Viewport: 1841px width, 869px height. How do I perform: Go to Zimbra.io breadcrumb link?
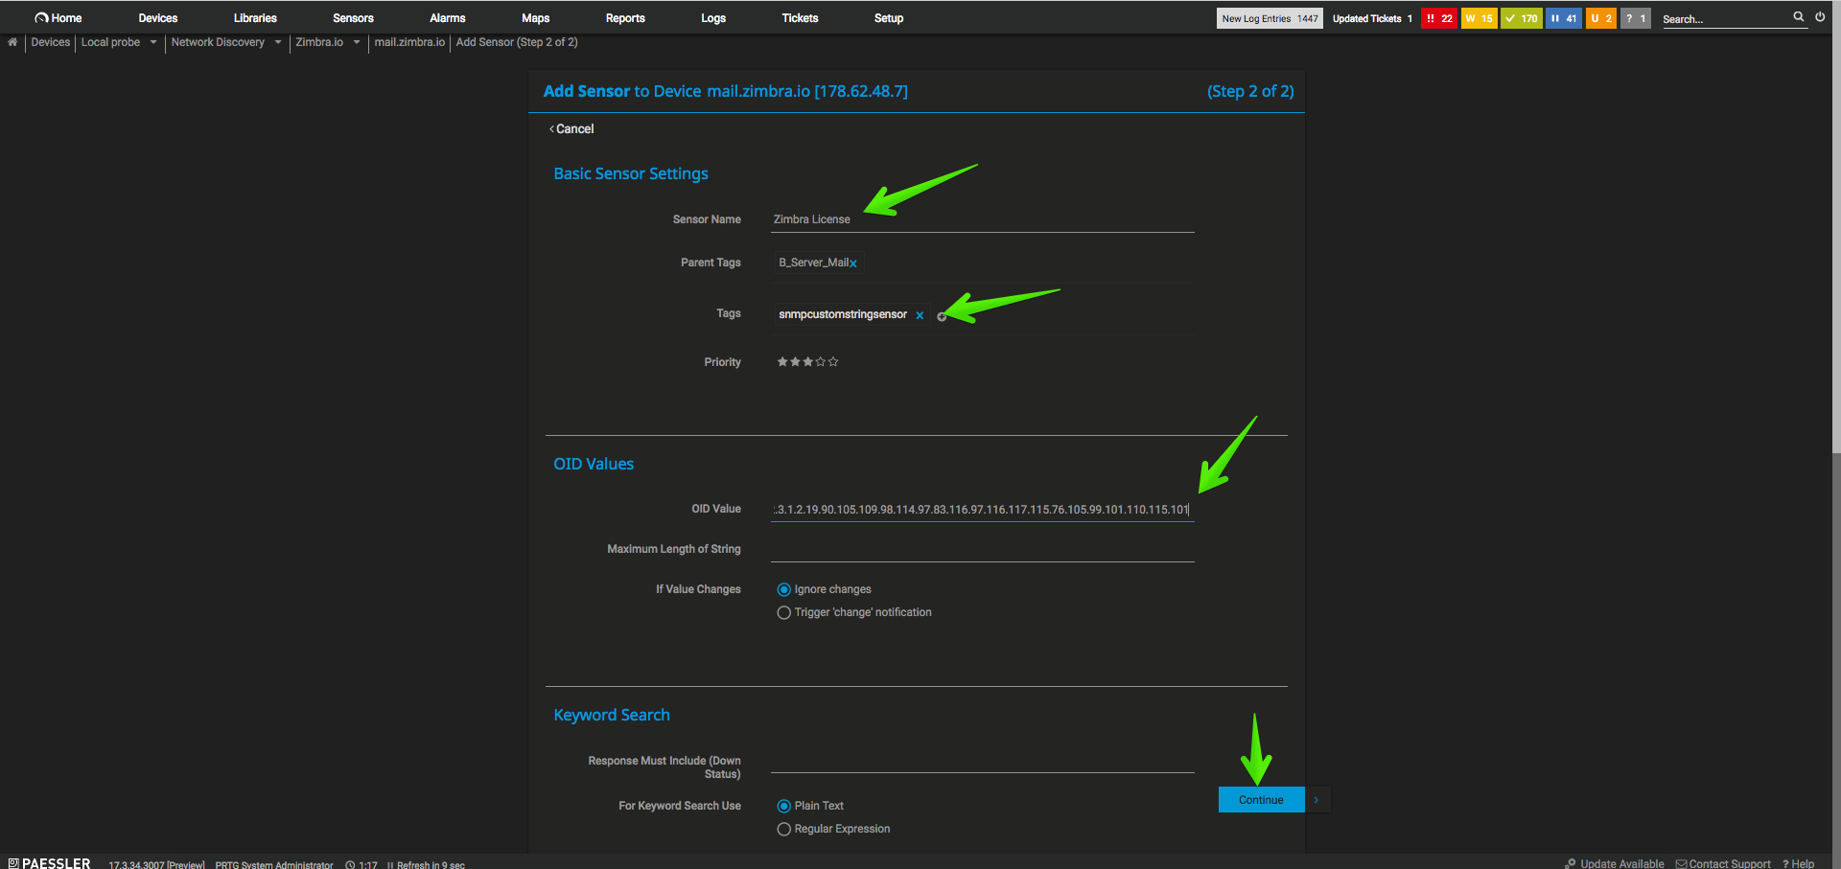tap(319, 42)
